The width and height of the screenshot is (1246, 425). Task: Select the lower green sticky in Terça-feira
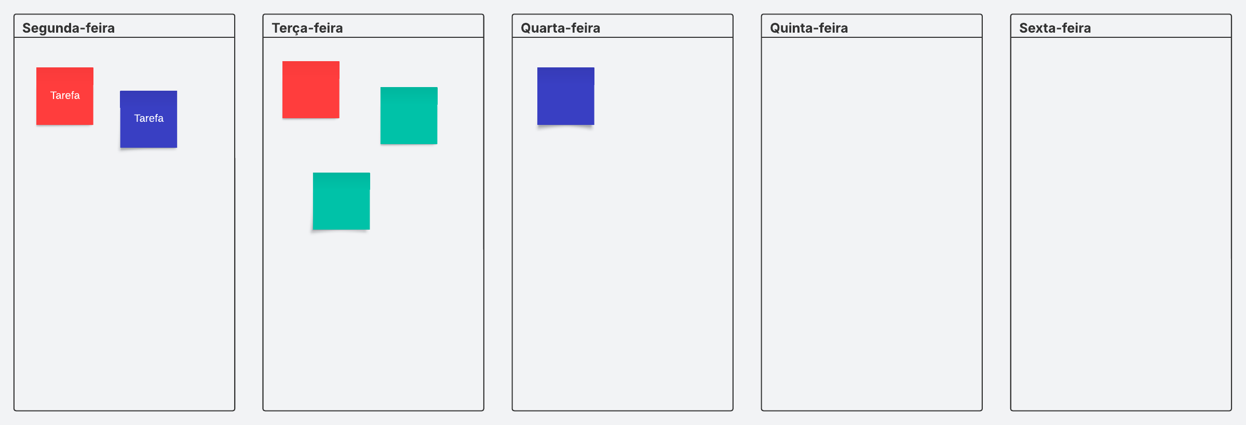click(x=341, y=201)
